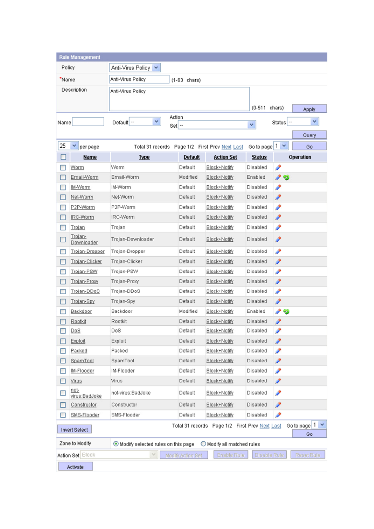The width and height of the screenshot is (374, 529).
Task: Open the Action Set filter dropdown
Action: tap(217, 125)
